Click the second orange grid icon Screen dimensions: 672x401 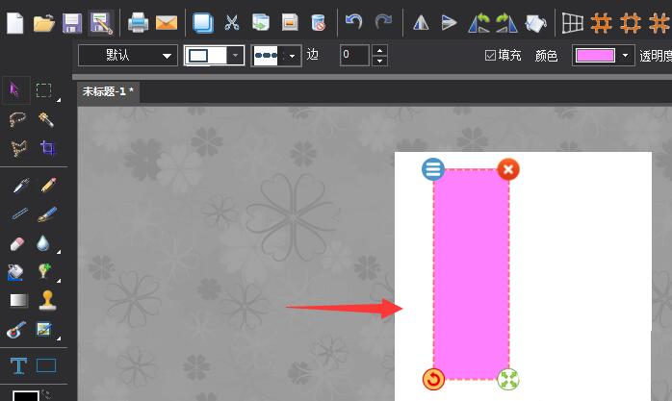click(x=630, y=23)
